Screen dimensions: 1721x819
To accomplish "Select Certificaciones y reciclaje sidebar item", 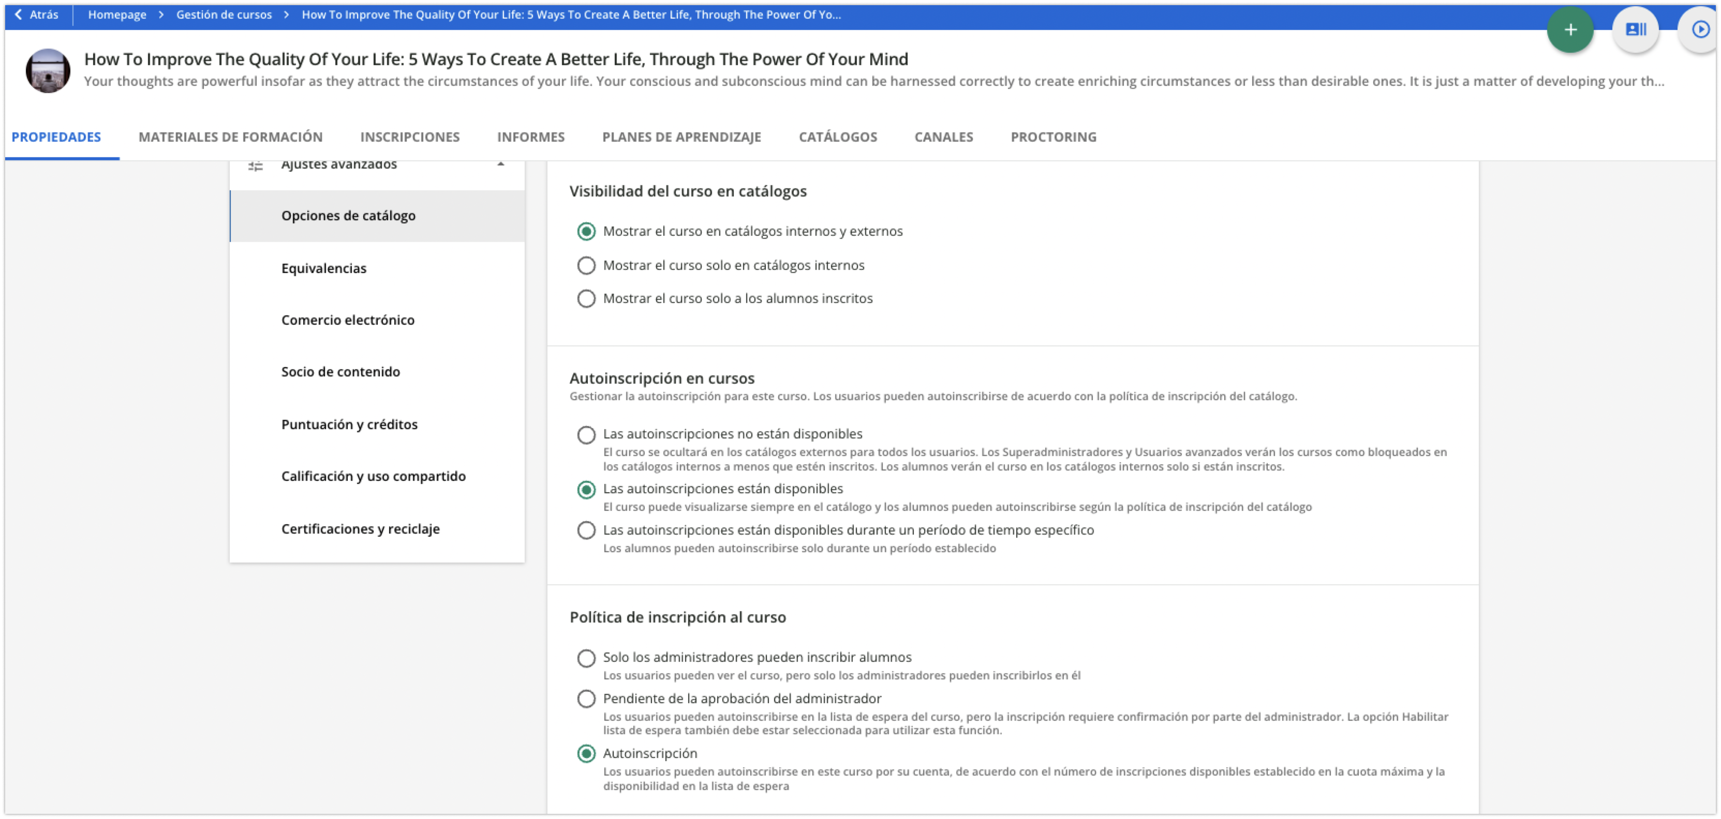I will [x=360, y=528].
